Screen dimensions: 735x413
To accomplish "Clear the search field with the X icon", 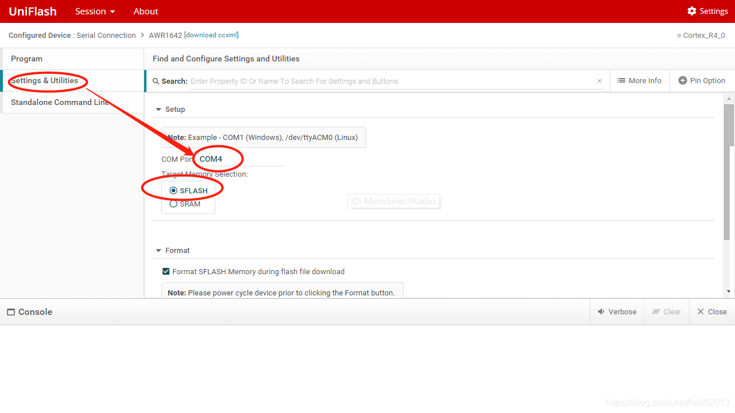I will coord(599,81).
